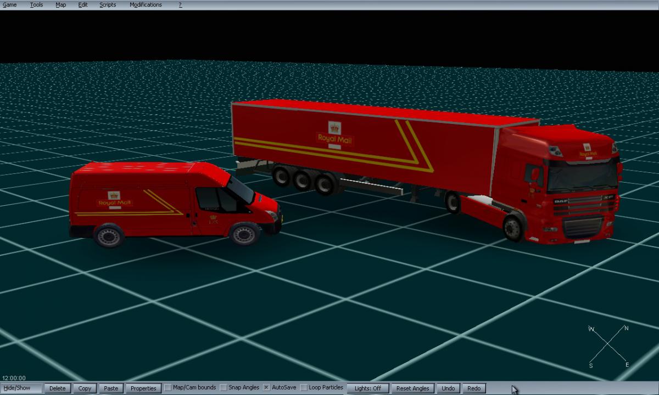The image size is (659, 395).
Task: Open the Tools menu
Action: (x=36, y=5)
